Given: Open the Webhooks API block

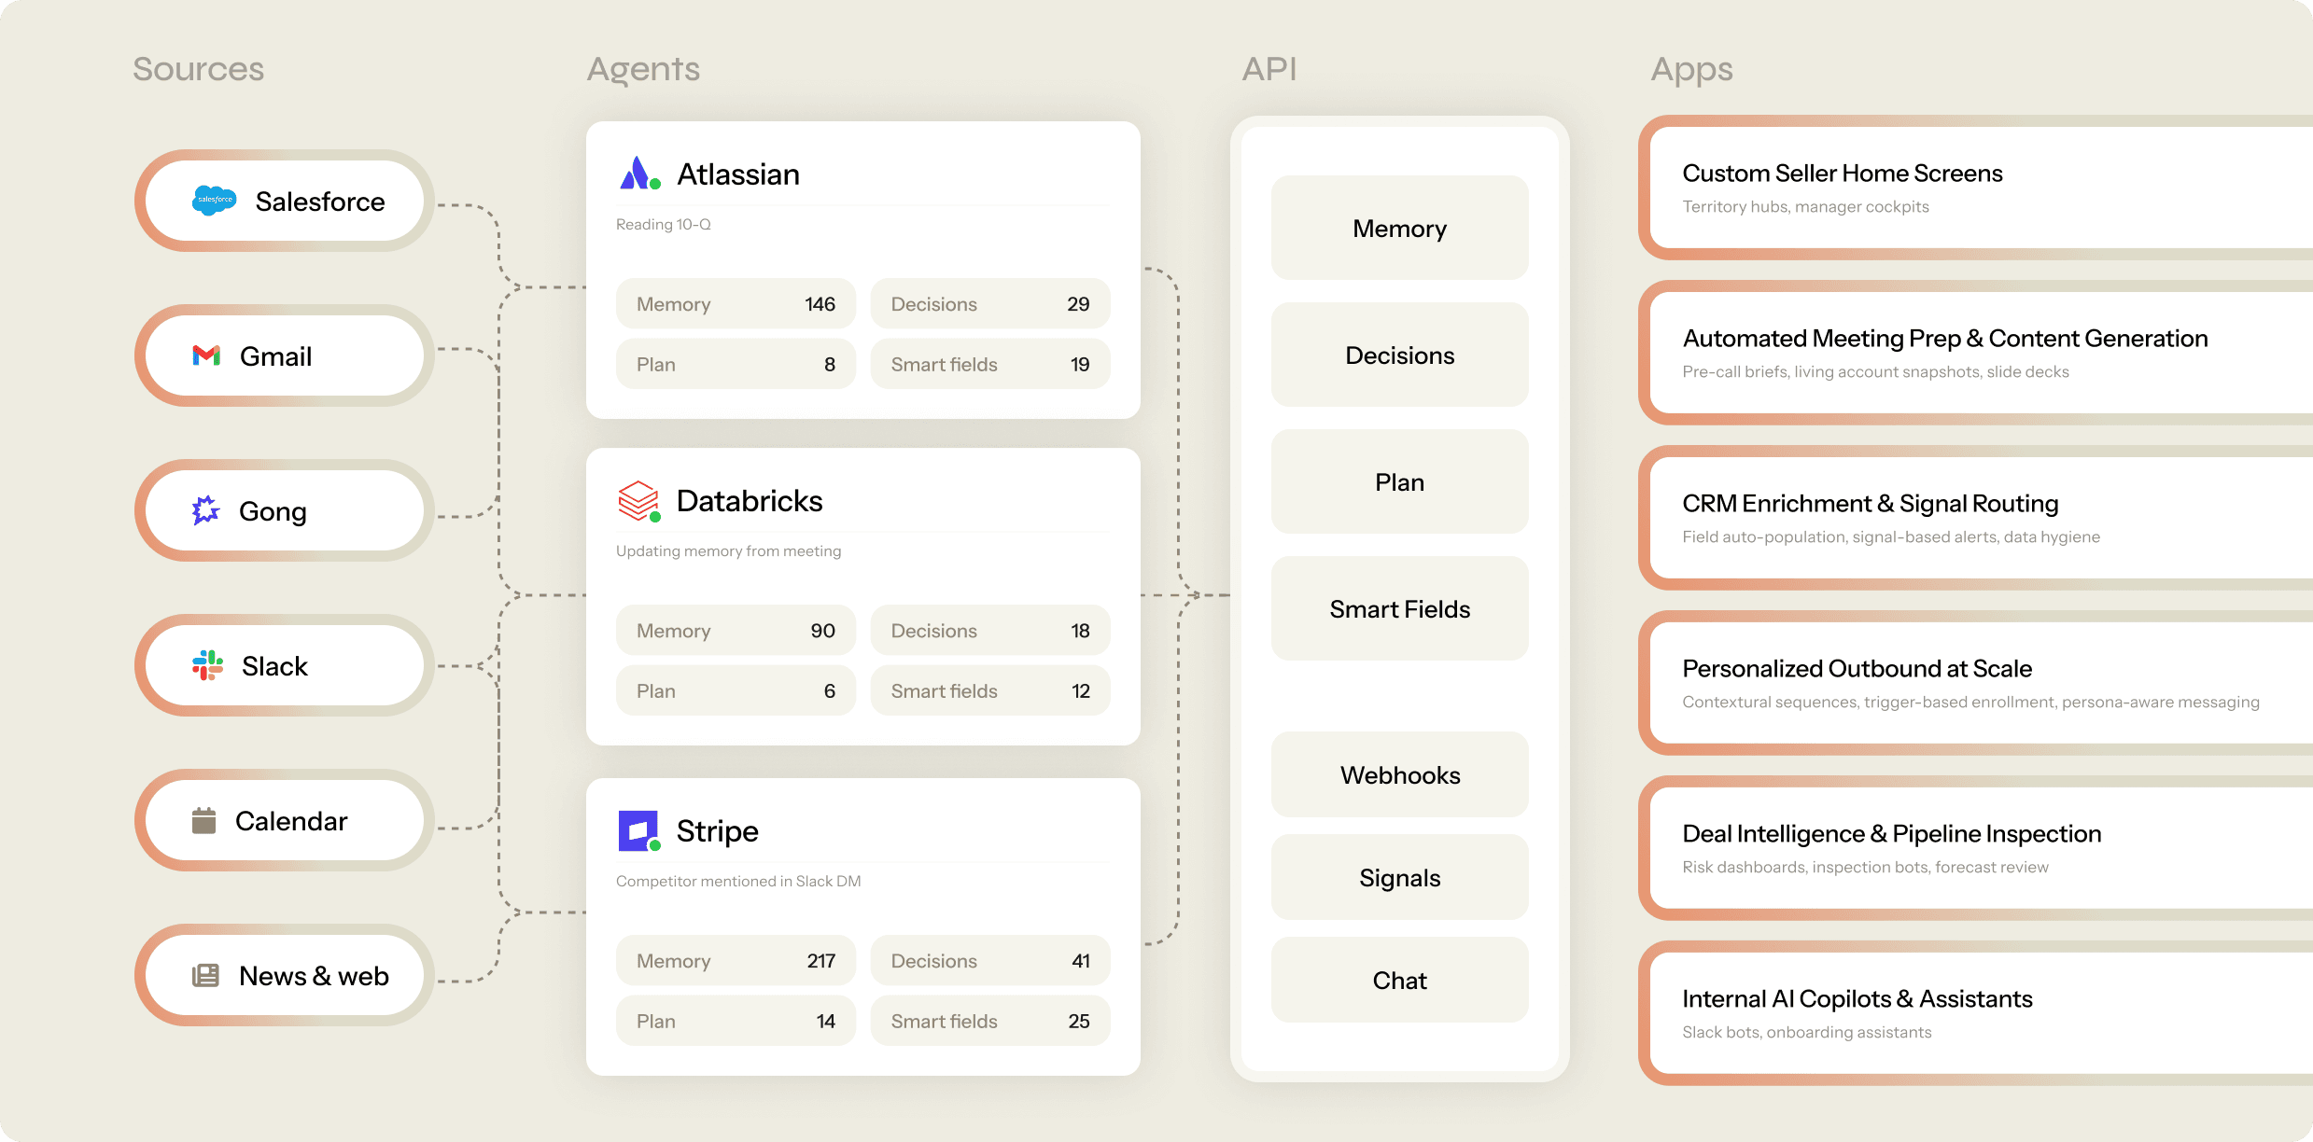Looking at the screenshot, I should pos(1398,775).
